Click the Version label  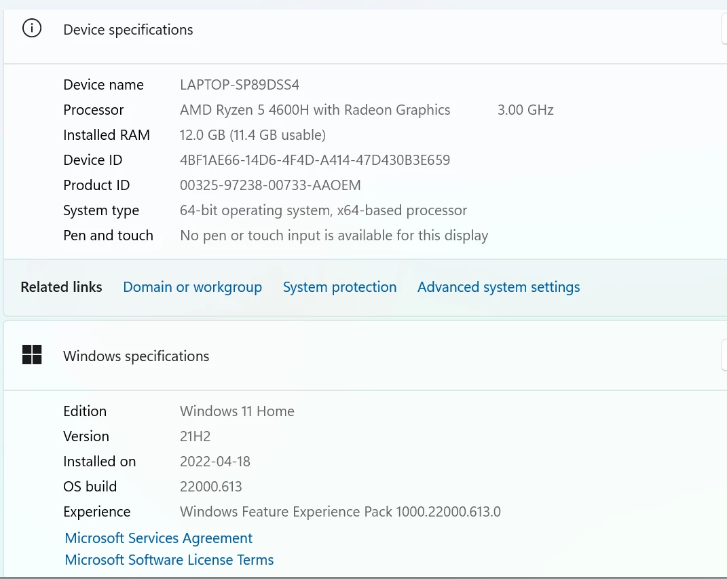pos(86,436)
